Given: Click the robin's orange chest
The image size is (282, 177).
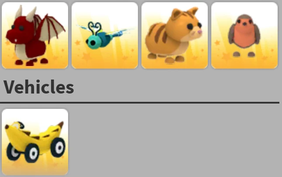Looking at the screenshot, I should click(244, 37).
